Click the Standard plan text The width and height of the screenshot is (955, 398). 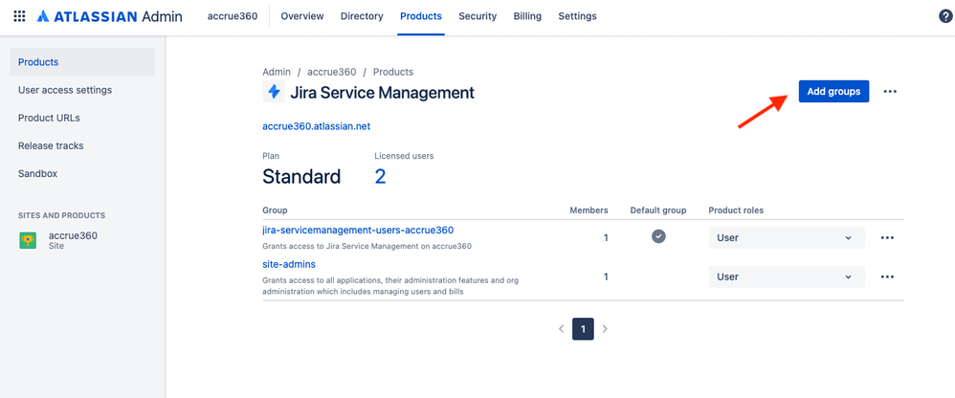(301, 176)
